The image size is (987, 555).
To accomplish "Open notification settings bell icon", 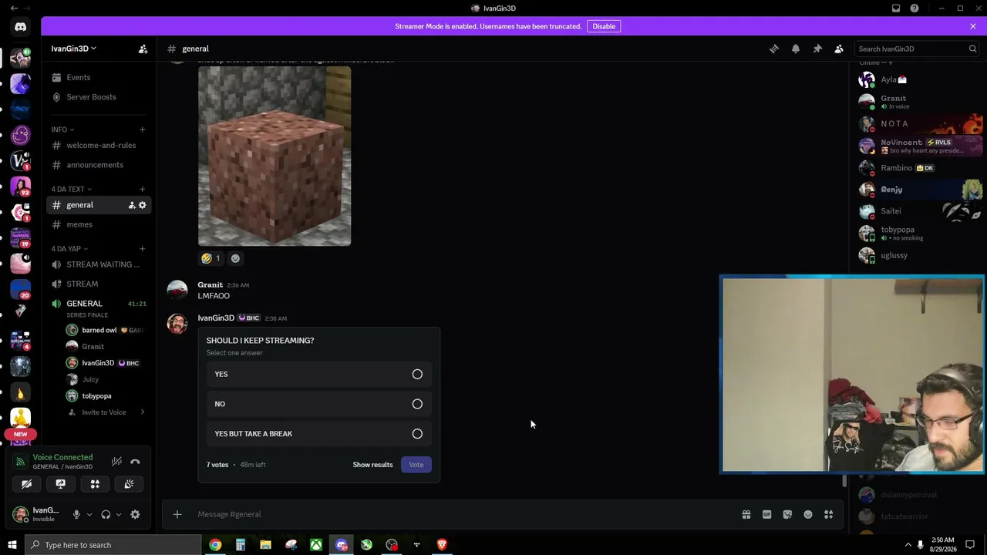I will point(796,49).
